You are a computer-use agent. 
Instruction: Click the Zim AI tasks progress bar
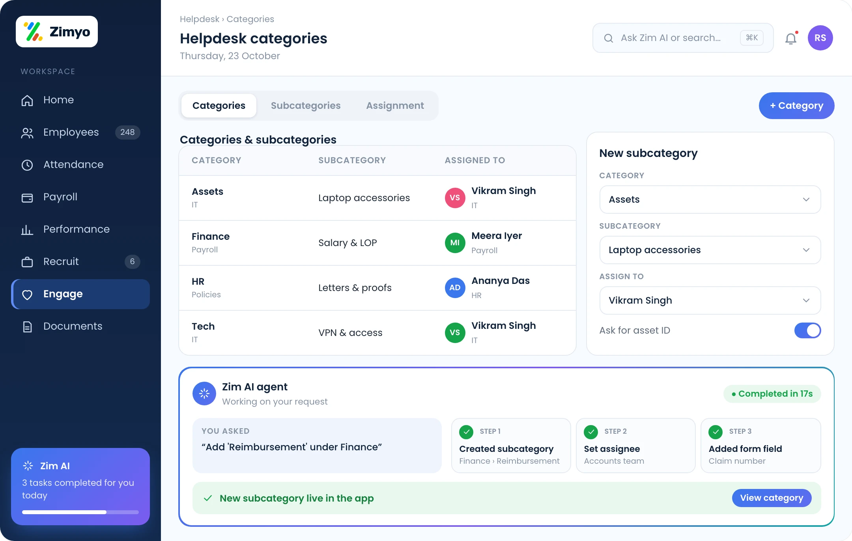(80, 512)
